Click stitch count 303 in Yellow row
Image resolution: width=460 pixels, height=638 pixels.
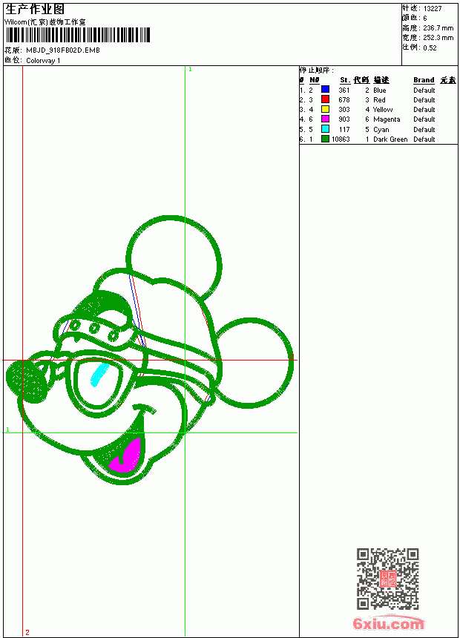[344, 110]
